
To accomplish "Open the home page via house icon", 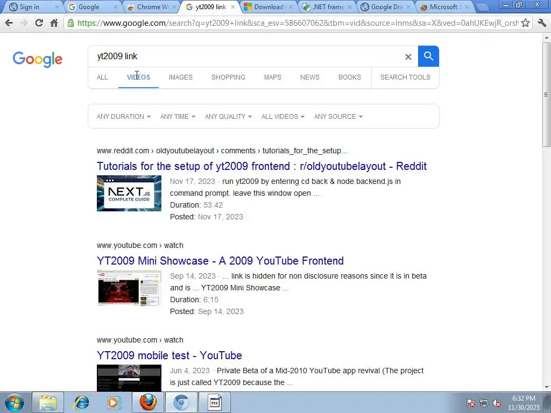I will tap(54, 23).
